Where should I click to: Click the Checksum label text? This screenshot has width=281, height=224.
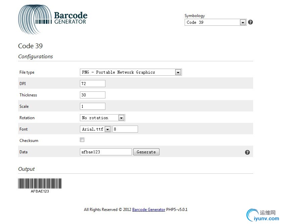tap(29, 141)
